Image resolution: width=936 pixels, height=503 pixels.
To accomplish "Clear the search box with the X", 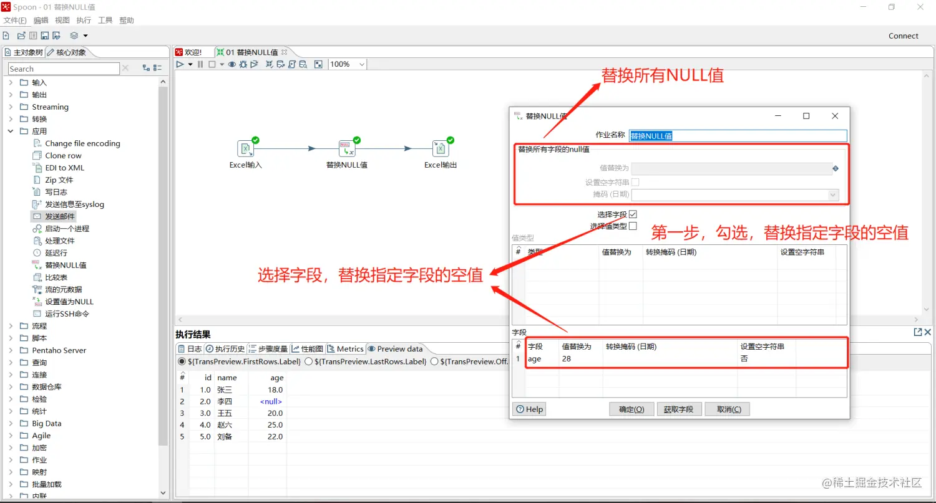I will click(x=125, y=68).
